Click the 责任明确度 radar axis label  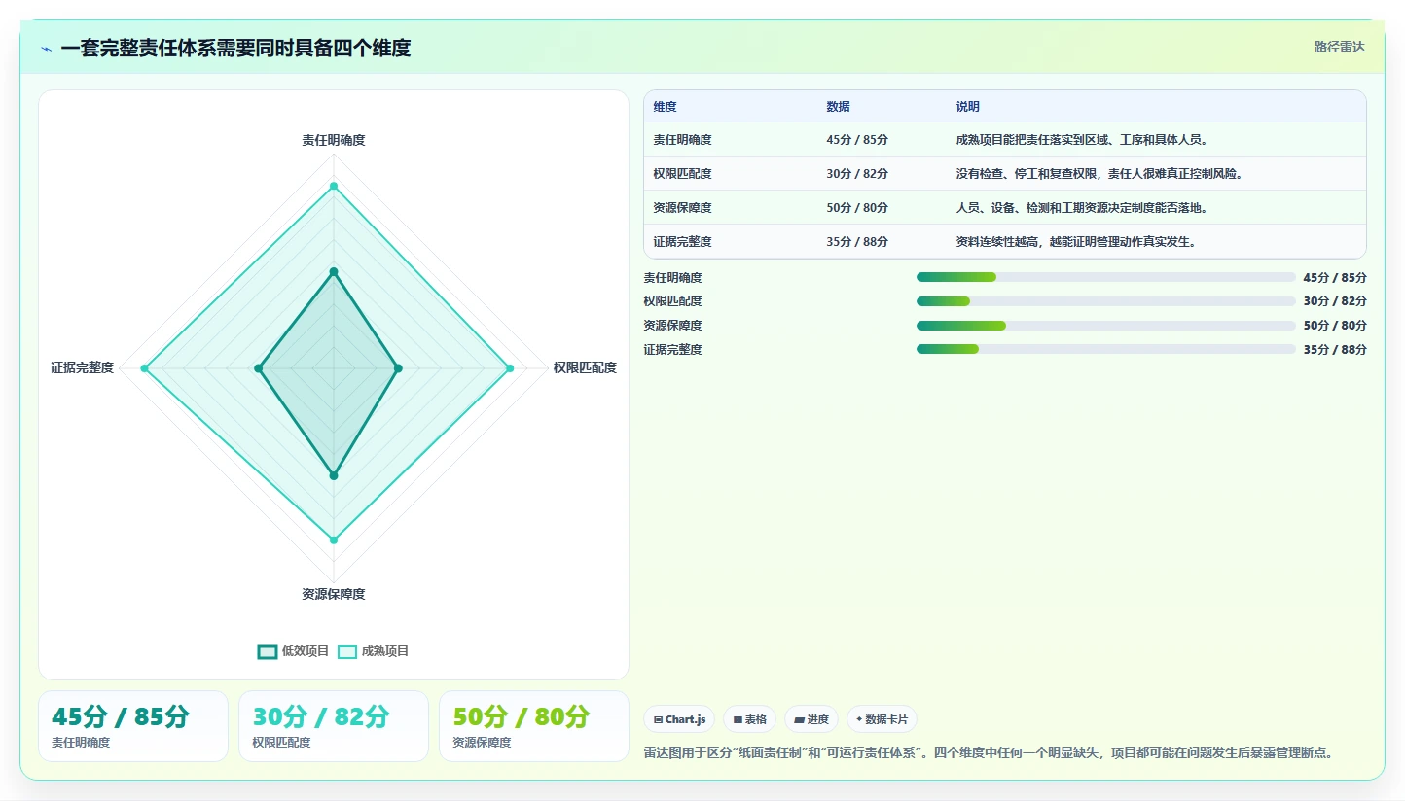(x=334, y=140)
